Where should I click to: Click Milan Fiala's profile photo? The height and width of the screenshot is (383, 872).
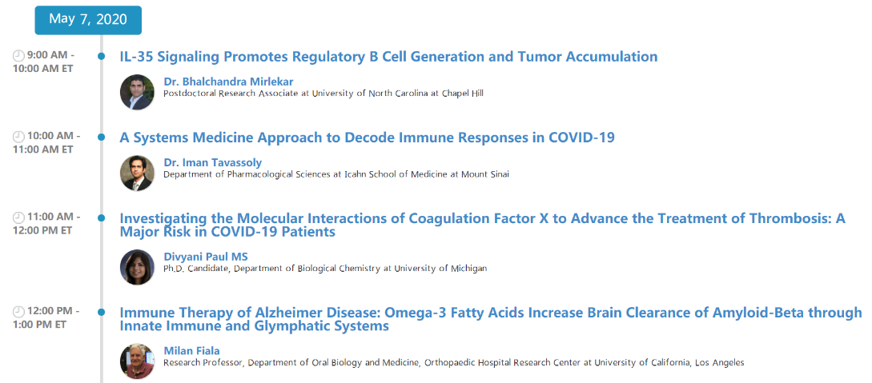pos(137,361)
